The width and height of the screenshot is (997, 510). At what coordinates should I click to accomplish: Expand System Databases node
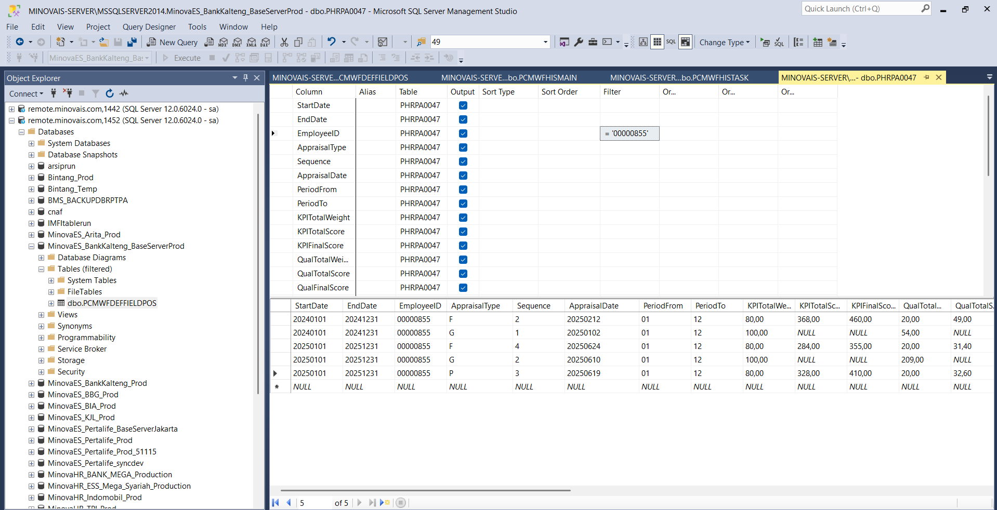click(x=31, y=143)
